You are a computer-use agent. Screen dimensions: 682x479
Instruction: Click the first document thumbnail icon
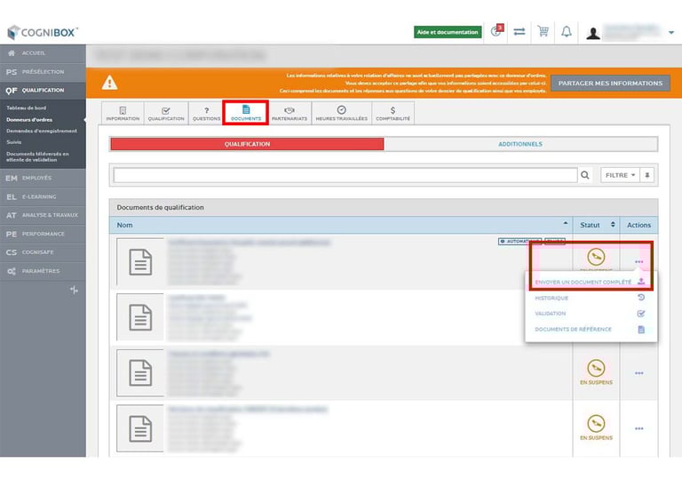(140, 261)
